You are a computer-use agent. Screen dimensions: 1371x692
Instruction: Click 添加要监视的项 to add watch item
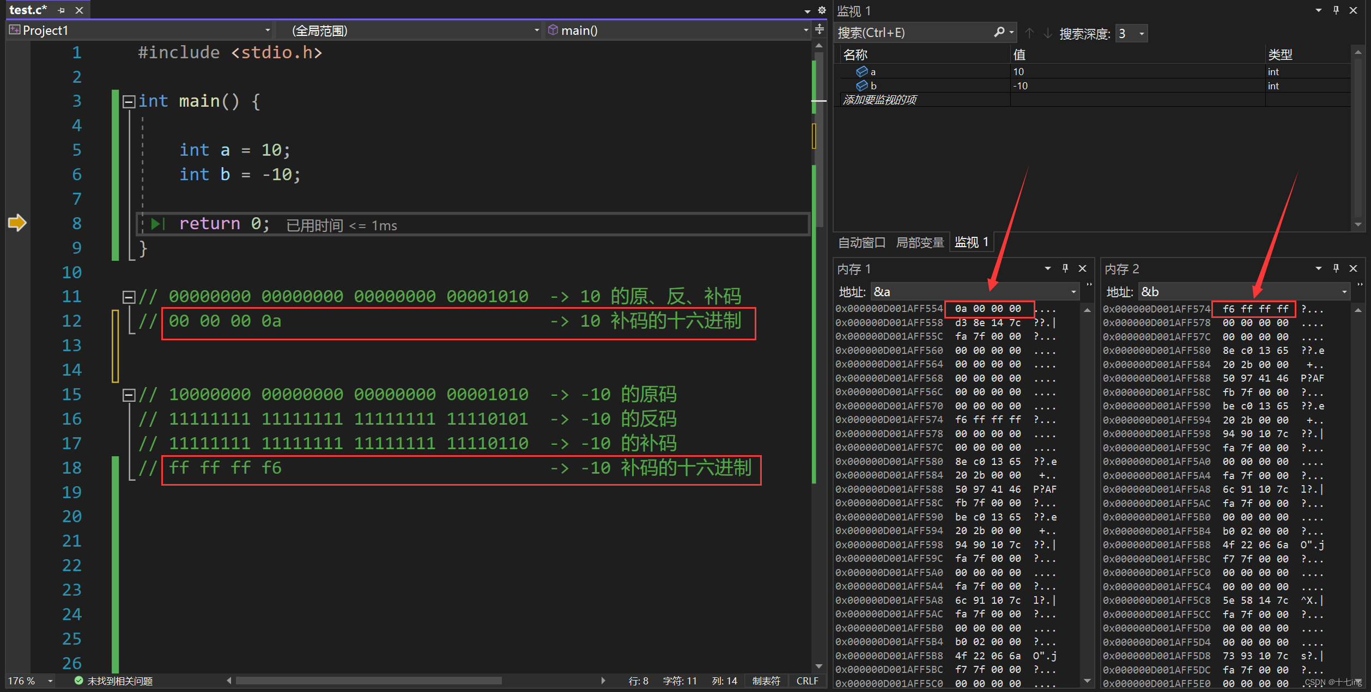(x=879, y=100)
